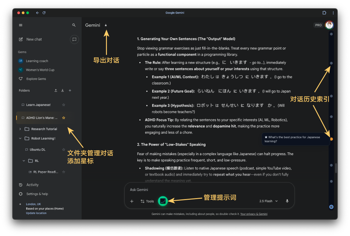Click the bottom blue ring index marker
350x236 pixels.
[x=331, y=207]
